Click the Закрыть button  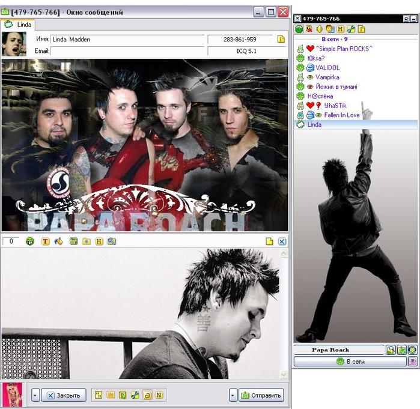(x=64, y=395)
